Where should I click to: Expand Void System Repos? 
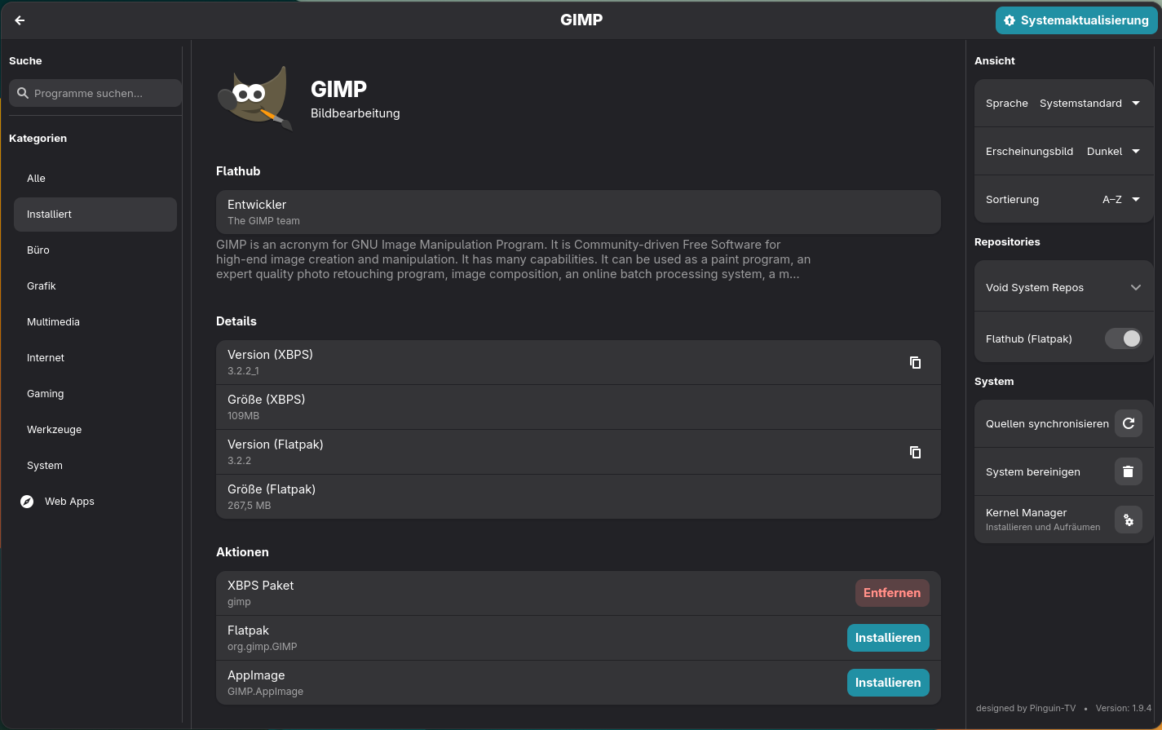[1063, 287]
